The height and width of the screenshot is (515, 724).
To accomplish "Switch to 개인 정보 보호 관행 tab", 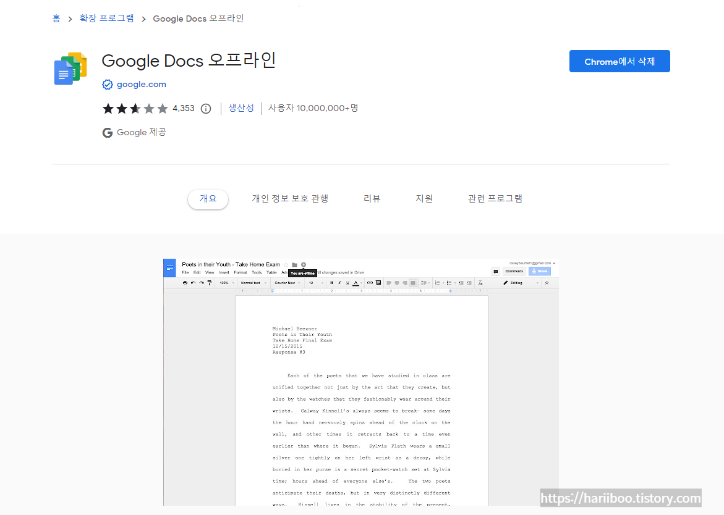I will tap(290, 199).
